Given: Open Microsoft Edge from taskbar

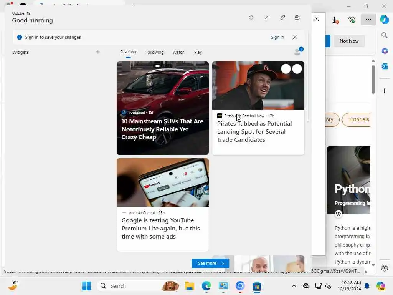Looking at the screenshot, I should coord(206,286).
